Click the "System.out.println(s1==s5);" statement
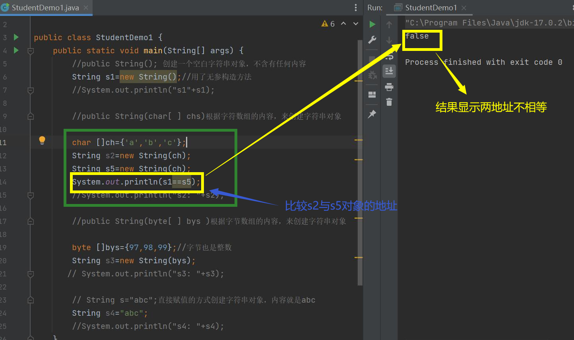 (x=136, y=182)
